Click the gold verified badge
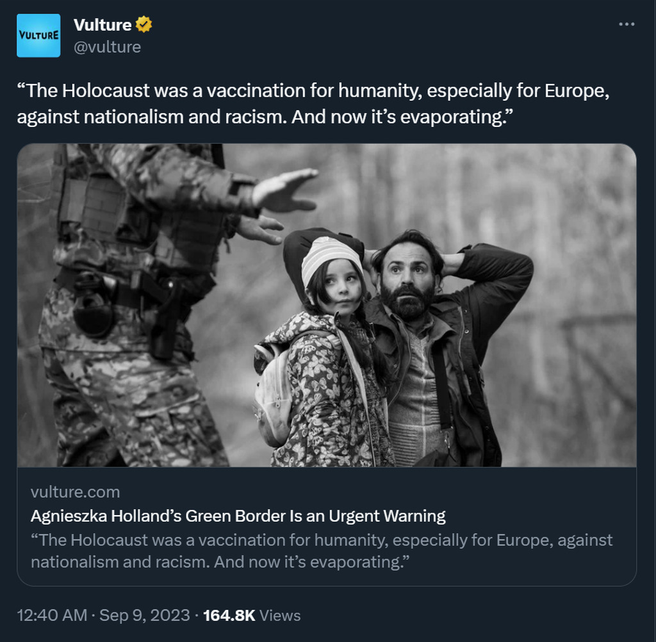Image resolution: width=656 pixels, height=642 pixels. coord(144,25)
